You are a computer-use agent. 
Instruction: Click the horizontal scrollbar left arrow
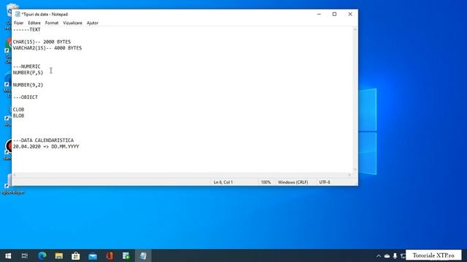point(15,175)
